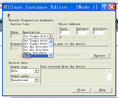Click the service list scrollbar thumb
Screen dimensions: 118x98
(51, 46)
